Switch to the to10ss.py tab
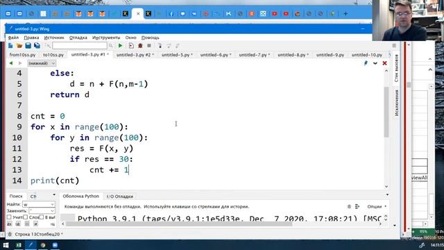This screenshot has height=250, width=444. tap(53, 55)
